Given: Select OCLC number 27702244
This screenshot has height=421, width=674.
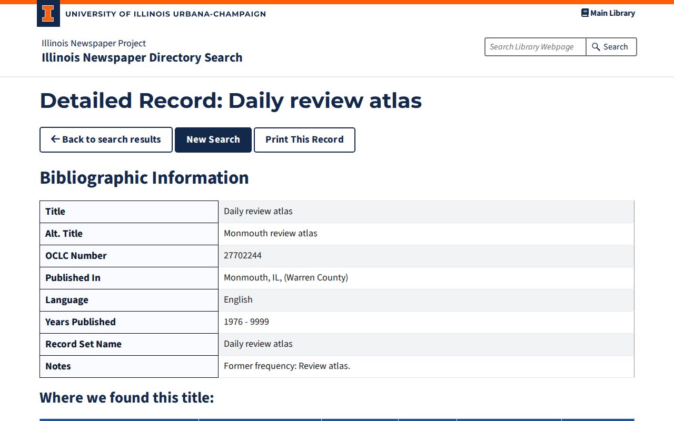Looking at the screenshot, I should coord(243,255).
